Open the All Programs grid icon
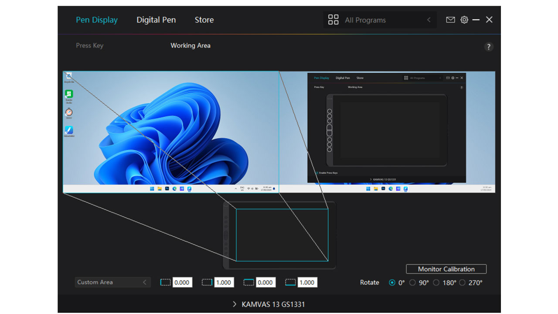This screenshot has width=558, height=314. click(333, 19)
